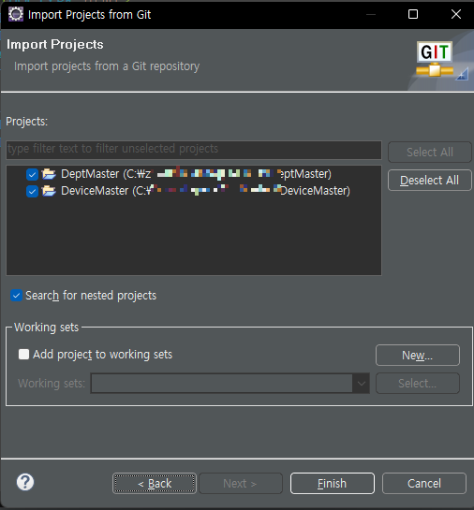Screen dimensions: 474x510
Task: Click the GIT logo banner icon
Action: pos(435,59)
